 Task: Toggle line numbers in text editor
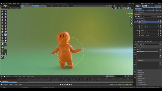coord(143,6)
